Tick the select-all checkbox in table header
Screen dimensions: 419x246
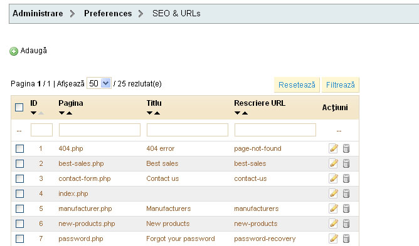(19, 107)
